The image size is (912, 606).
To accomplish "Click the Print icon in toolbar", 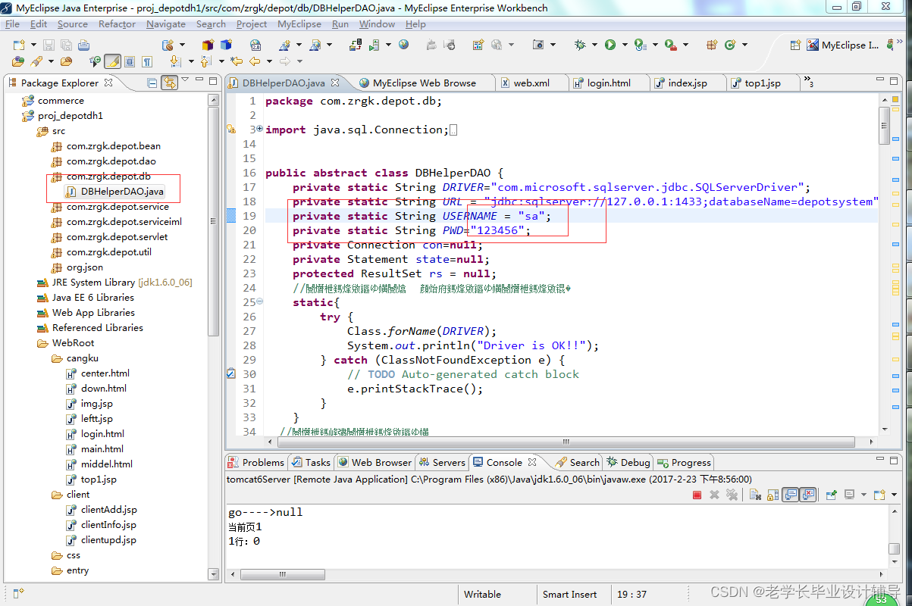I will tap(83, 45).
